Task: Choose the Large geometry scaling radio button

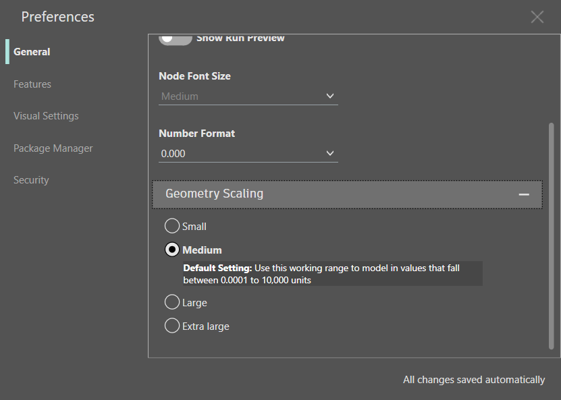Action: pyautogui.click(x=172, y=302)
